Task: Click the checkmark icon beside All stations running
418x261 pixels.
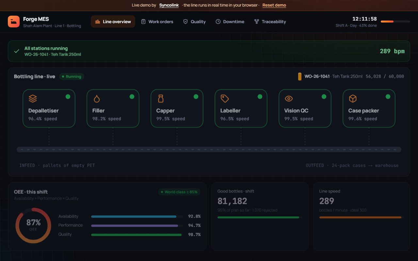Action: [17, 51]
